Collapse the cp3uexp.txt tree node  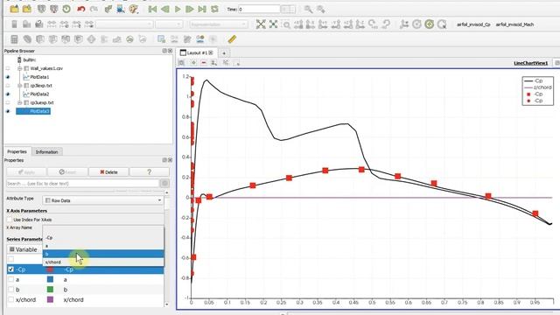coord(20,103)
